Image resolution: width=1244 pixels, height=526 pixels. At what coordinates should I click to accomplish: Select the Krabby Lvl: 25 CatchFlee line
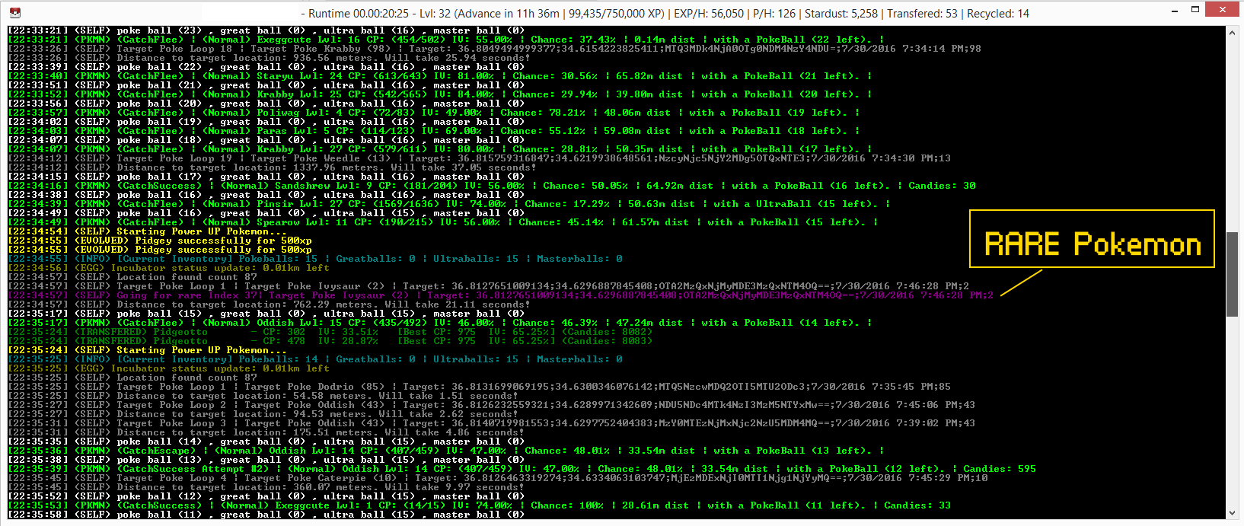[440, 94]
